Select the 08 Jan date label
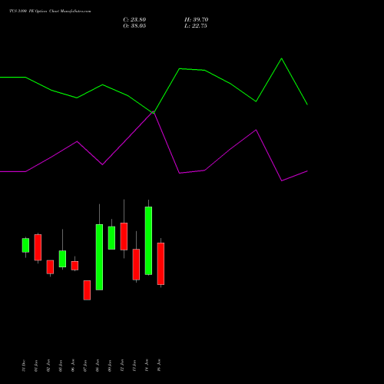This screenshot has height=384, width=384. [98, 366]
